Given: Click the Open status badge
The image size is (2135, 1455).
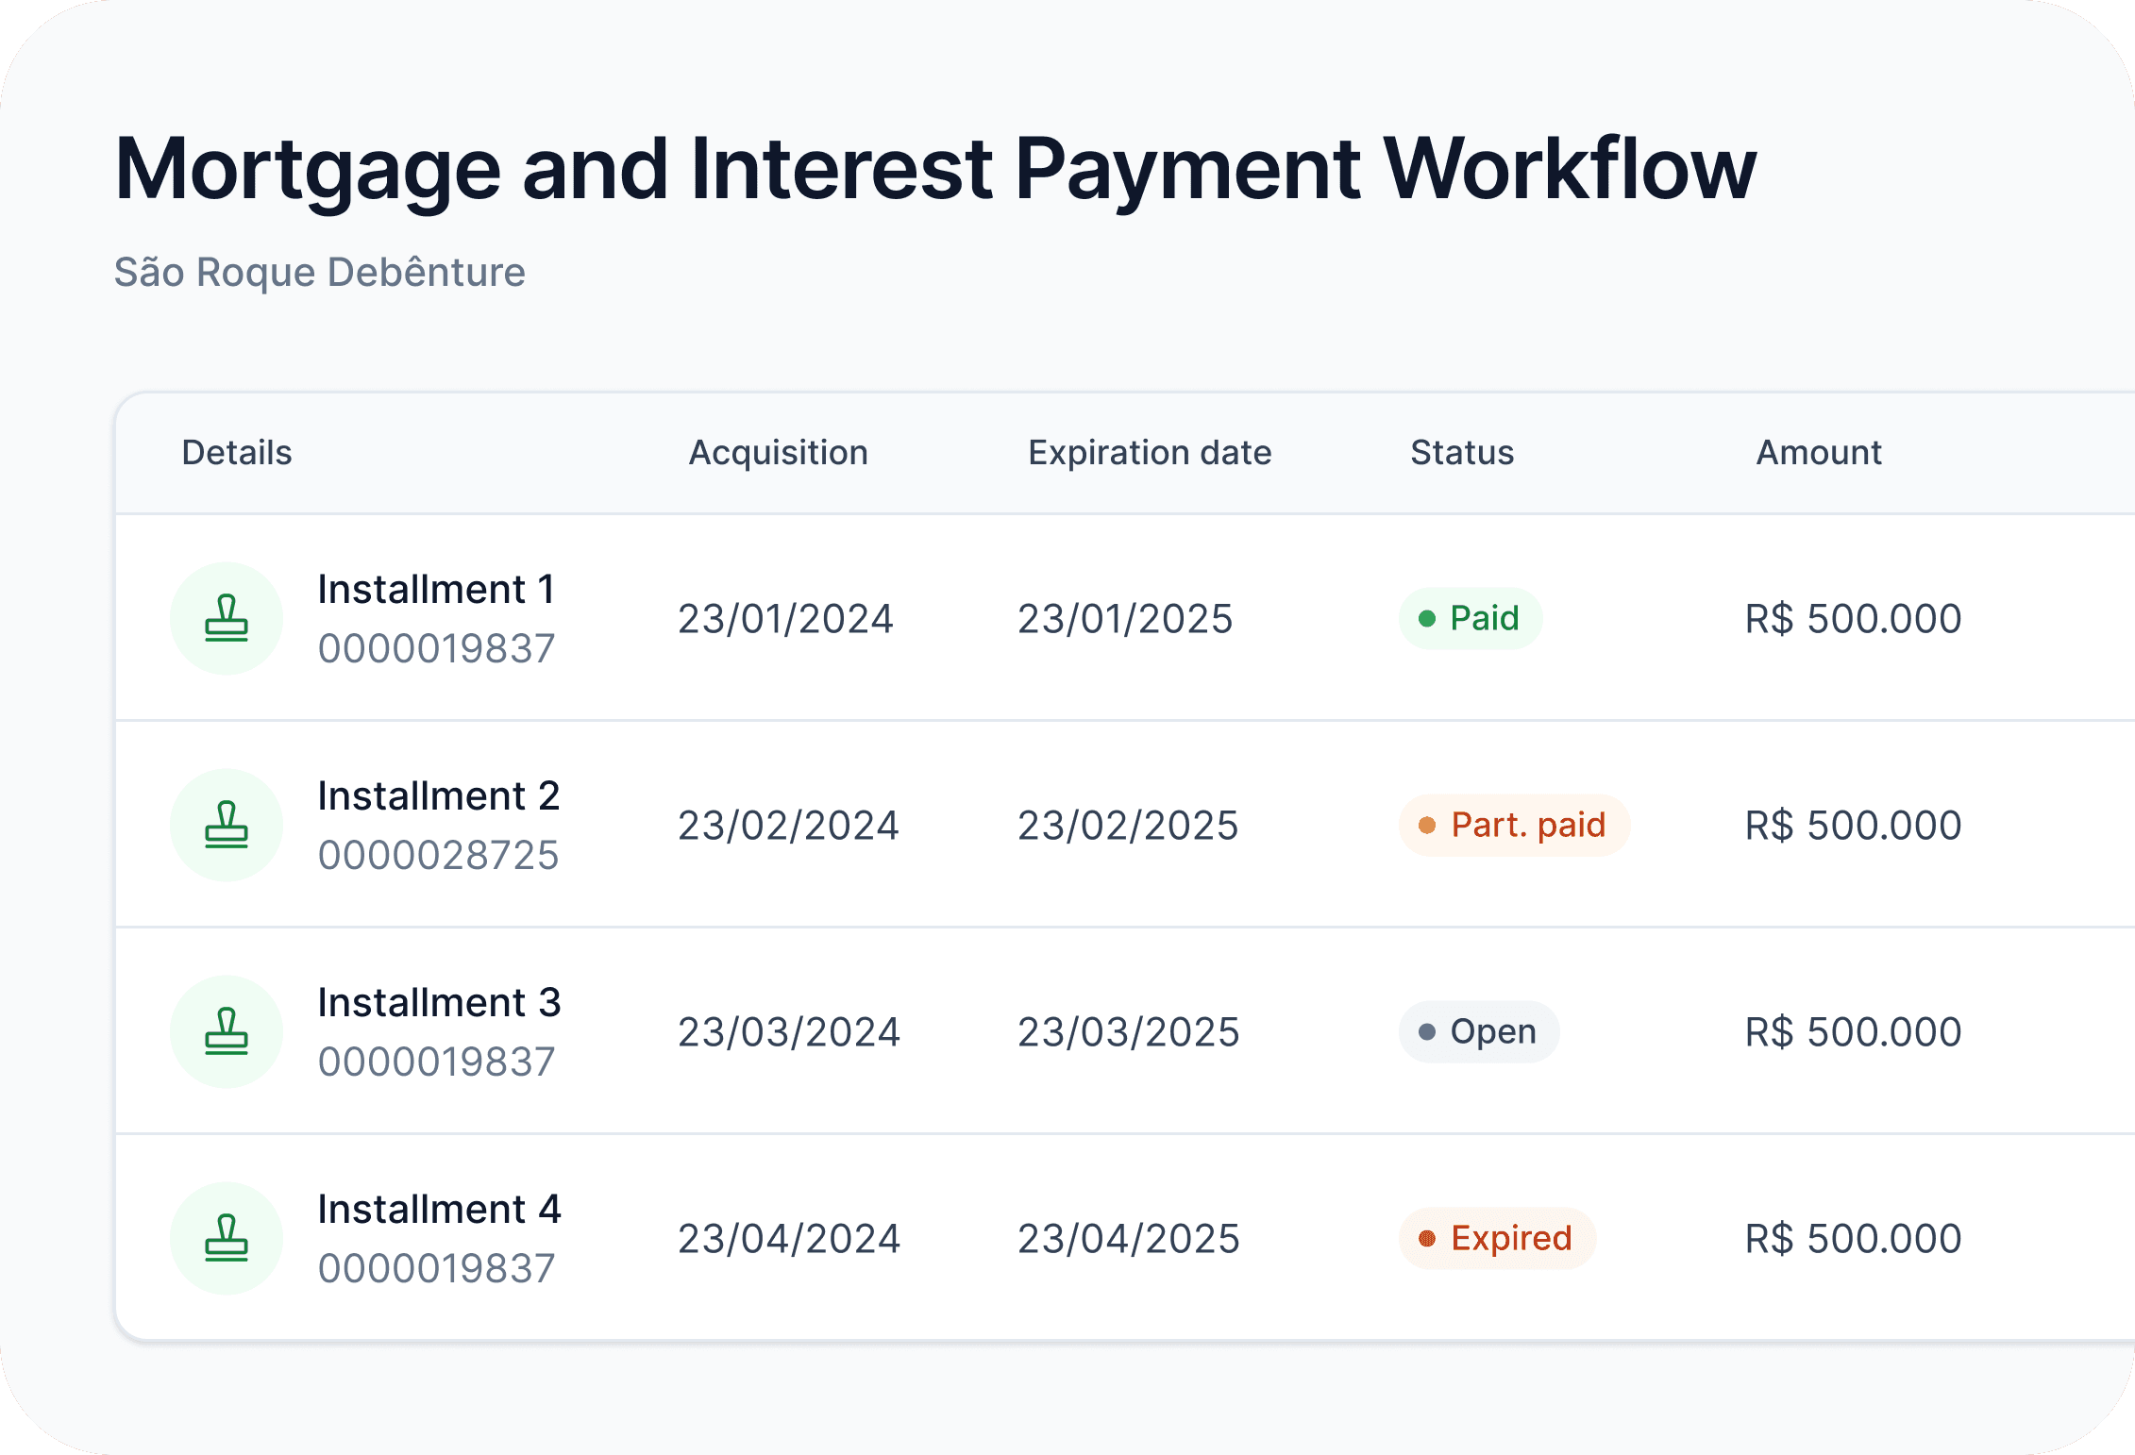Looking at the screenshot, I should pyautogui.click(x=1478, y=1031).
